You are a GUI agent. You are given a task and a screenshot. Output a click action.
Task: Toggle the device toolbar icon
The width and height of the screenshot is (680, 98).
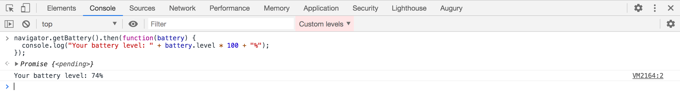[x=25, y=8]
